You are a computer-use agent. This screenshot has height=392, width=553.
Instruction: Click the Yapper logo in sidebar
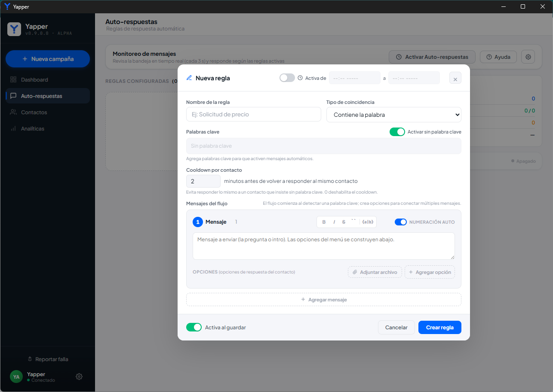coord(15,29)
